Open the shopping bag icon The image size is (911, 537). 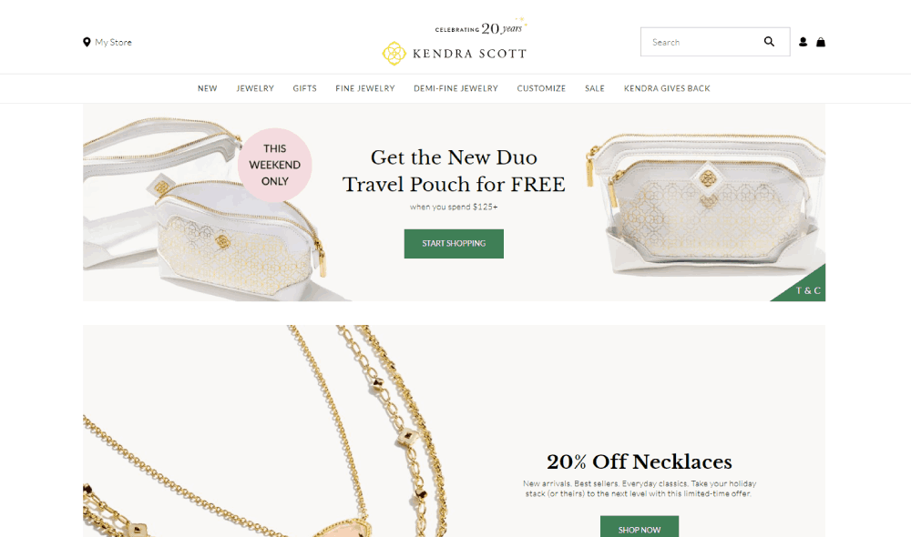821,42
